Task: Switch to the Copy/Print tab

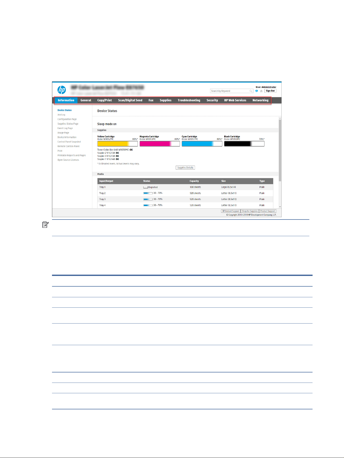Action: click(105, 100)
